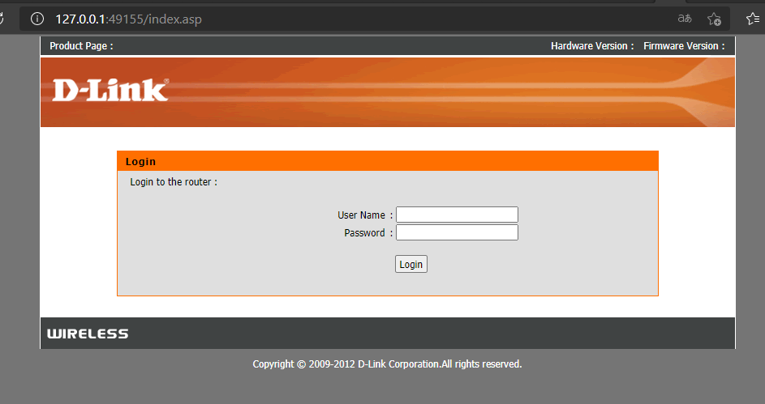Click the Login button
This screenshot has height=404, width=765.
coord(410,264)
